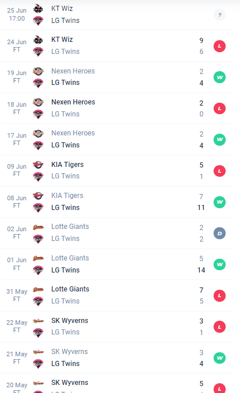Open SK Wyverns team name on 21 May
Viewport: 240px width, 393px height.
[x=69, y=352]
